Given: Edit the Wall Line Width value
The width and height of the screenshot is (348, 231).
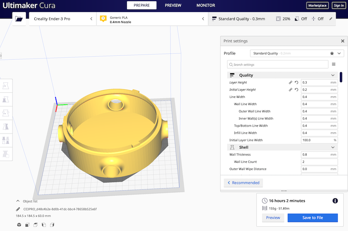Looking at the screenshot, I should (x=319, y=104).
